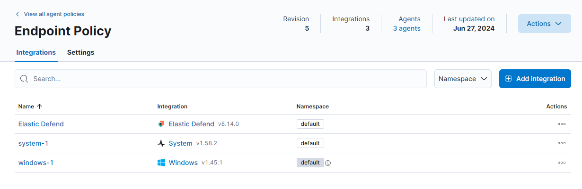Open actions menu for windows-1 row
The width and height of the screenshot is (582, 189).
[561, 163]
